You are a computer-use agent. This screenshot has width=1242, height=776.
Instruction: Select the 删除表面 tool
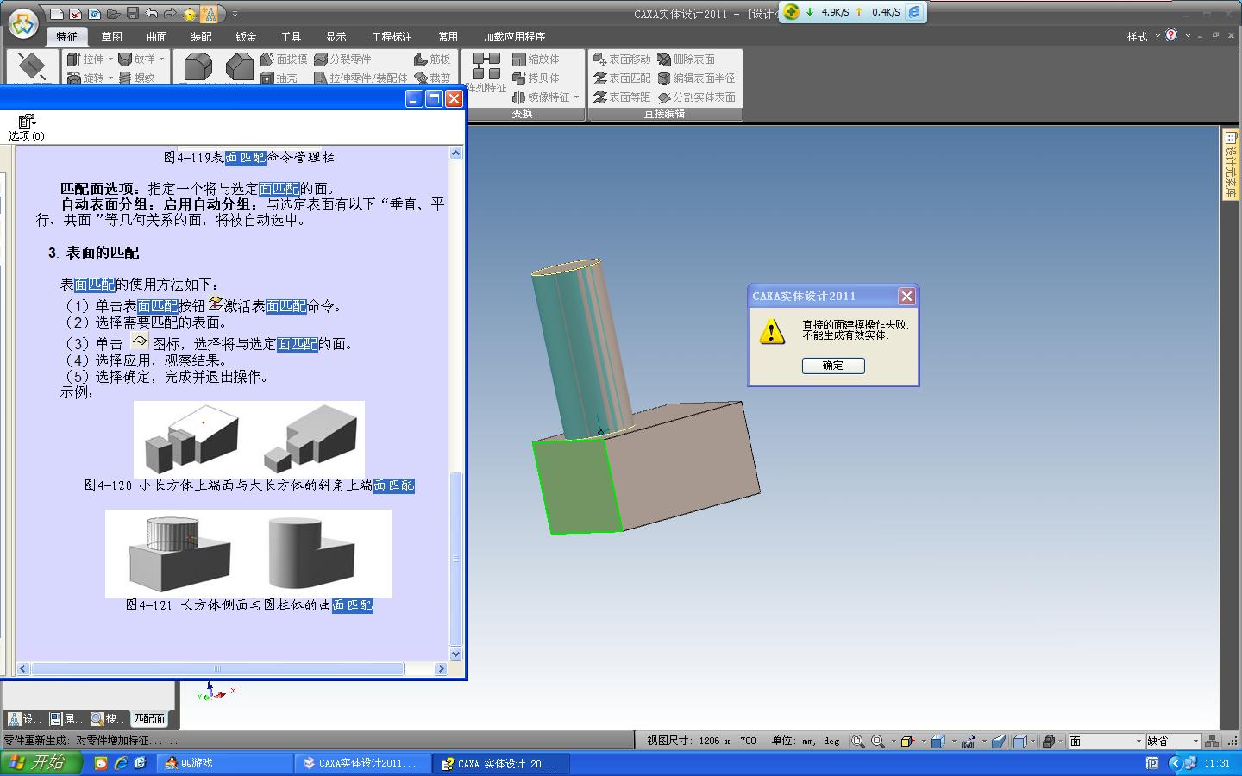click(686, 59)
